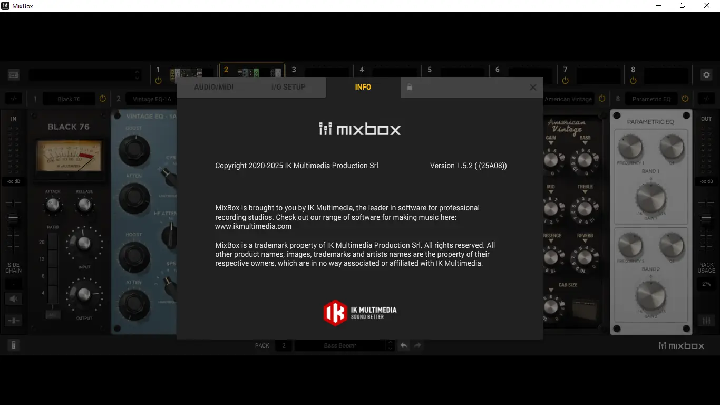Bypass the Black 76 slot power button
The image size is (720, 405).
pyautogui.click(x=103, y=99)
